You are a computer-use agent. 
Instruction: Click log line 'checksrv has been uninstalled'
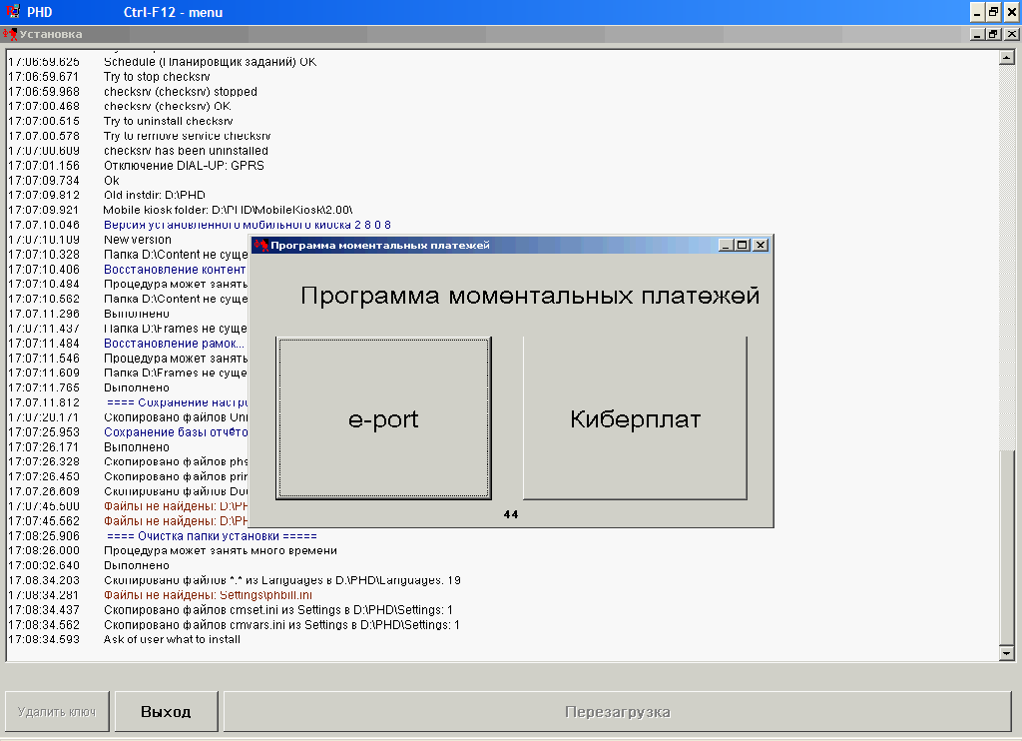click(x=186, y=151)
